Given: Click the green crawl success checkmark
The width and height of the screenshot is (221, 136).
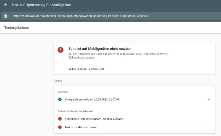Looking at the screenshot, I should pyautogui.click(x=60, y=100).
